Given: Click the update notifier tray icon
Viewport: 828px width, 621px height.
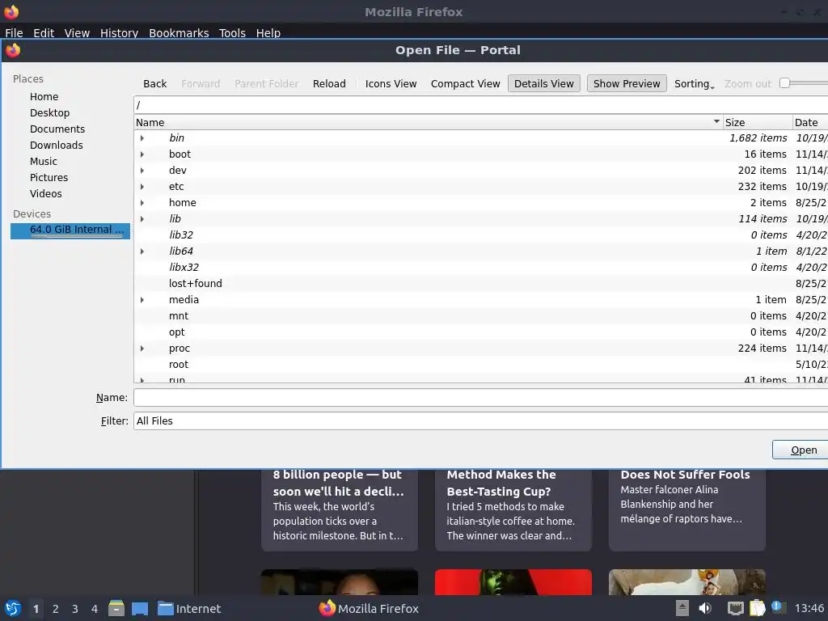Looking at the screenshot, I should tap(779, 608).
